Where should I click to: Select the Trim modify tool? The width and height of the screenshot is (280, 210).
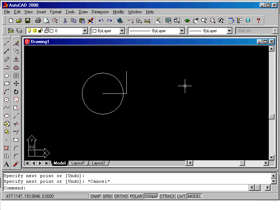coord(16,124)
